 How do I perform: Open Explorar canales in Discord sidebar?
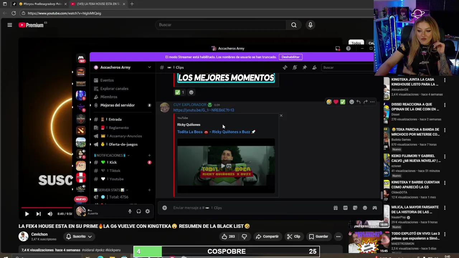[x=114, y=89]
